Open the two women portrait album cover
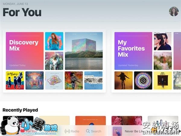181x136 pixels. (163, 41)
